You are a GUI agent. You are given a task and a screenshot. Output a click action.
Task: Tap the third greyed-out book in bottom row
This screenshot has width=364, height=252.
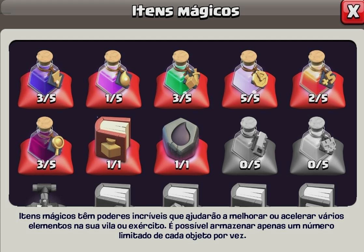click(249, 195)
